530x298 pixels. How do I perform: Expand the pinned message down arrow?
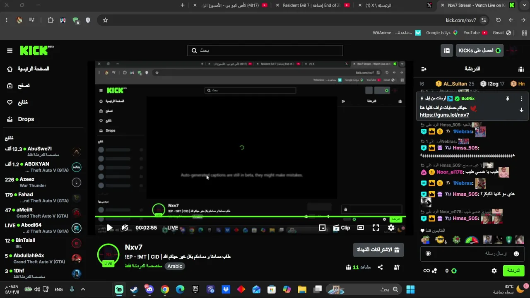[x=521, y=110]
